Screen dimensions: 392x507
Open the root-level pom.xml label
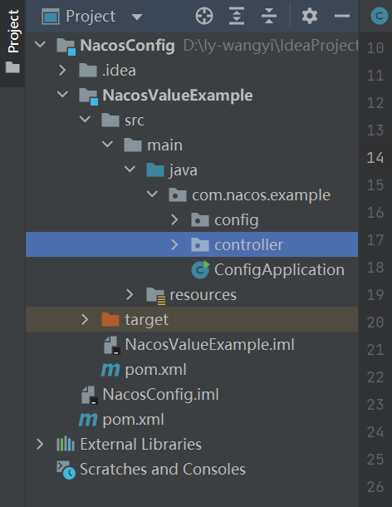coord(133,420)
